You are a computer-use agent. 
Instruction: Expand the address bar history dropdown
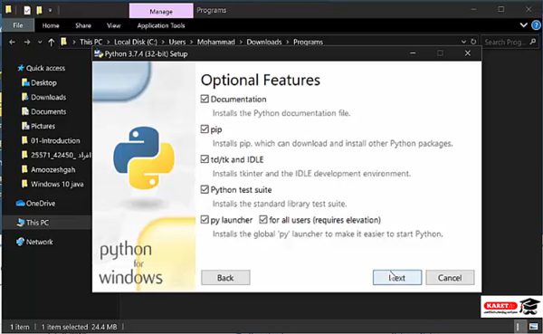coord(463,42)
